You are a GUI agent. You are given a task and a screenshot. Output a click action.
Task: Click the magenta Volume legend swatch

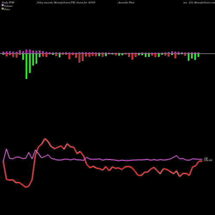[x=3, y=6]
